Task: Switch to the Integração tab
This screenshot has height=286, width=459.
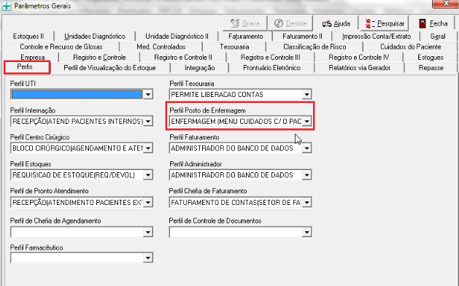Action: click(x=200, y=68)
